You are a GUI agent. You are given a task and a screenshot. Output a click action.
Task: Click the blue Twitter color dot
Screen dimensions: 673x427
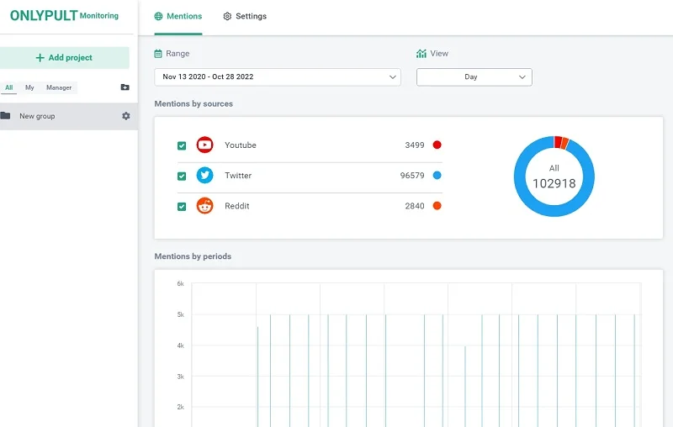437,176
